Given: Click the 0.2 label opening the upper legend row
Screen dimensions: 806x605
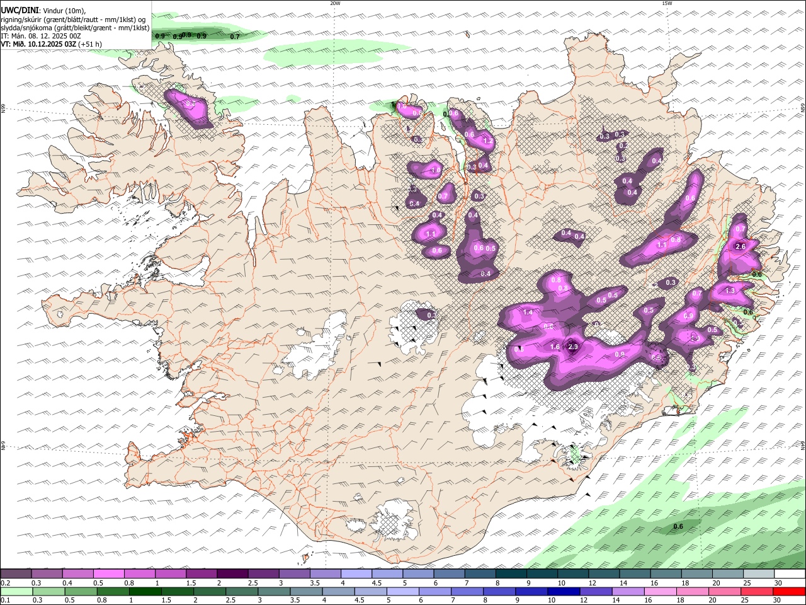Looking at the screenshot, I should coord(4,583).
